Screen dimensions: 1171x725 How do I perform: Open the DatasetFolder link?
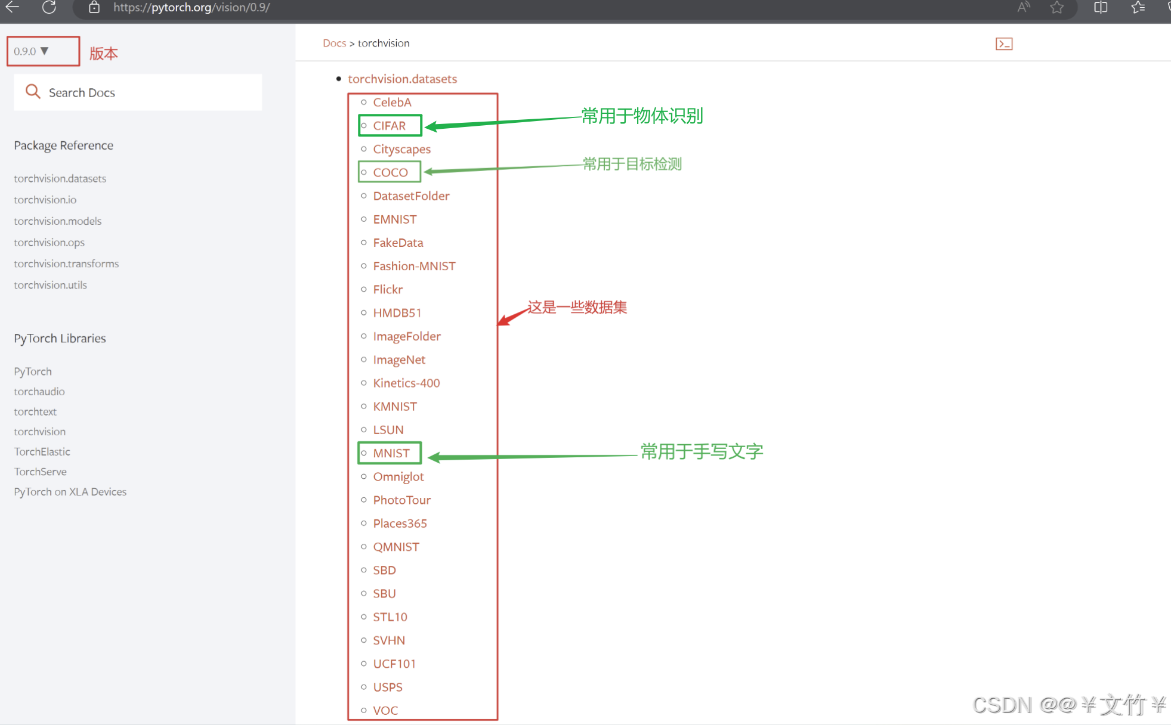coord(411,196)
